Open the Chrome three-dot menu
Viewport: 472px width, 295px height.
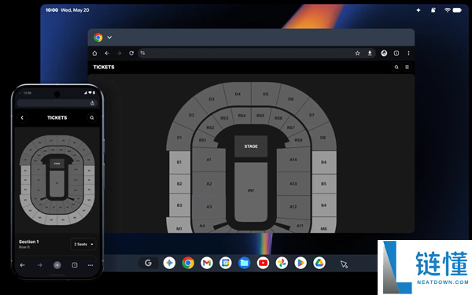(408, 53)
